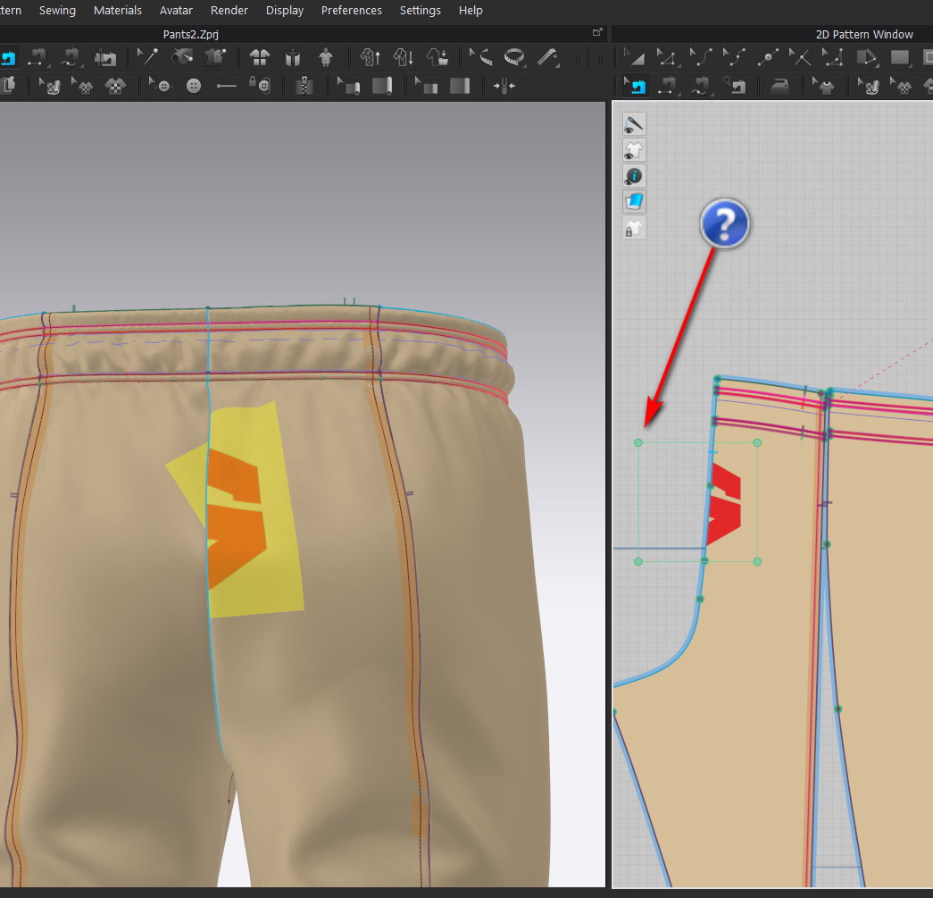Toggle info-with-eye 2D display option

(x=634, y=176)
